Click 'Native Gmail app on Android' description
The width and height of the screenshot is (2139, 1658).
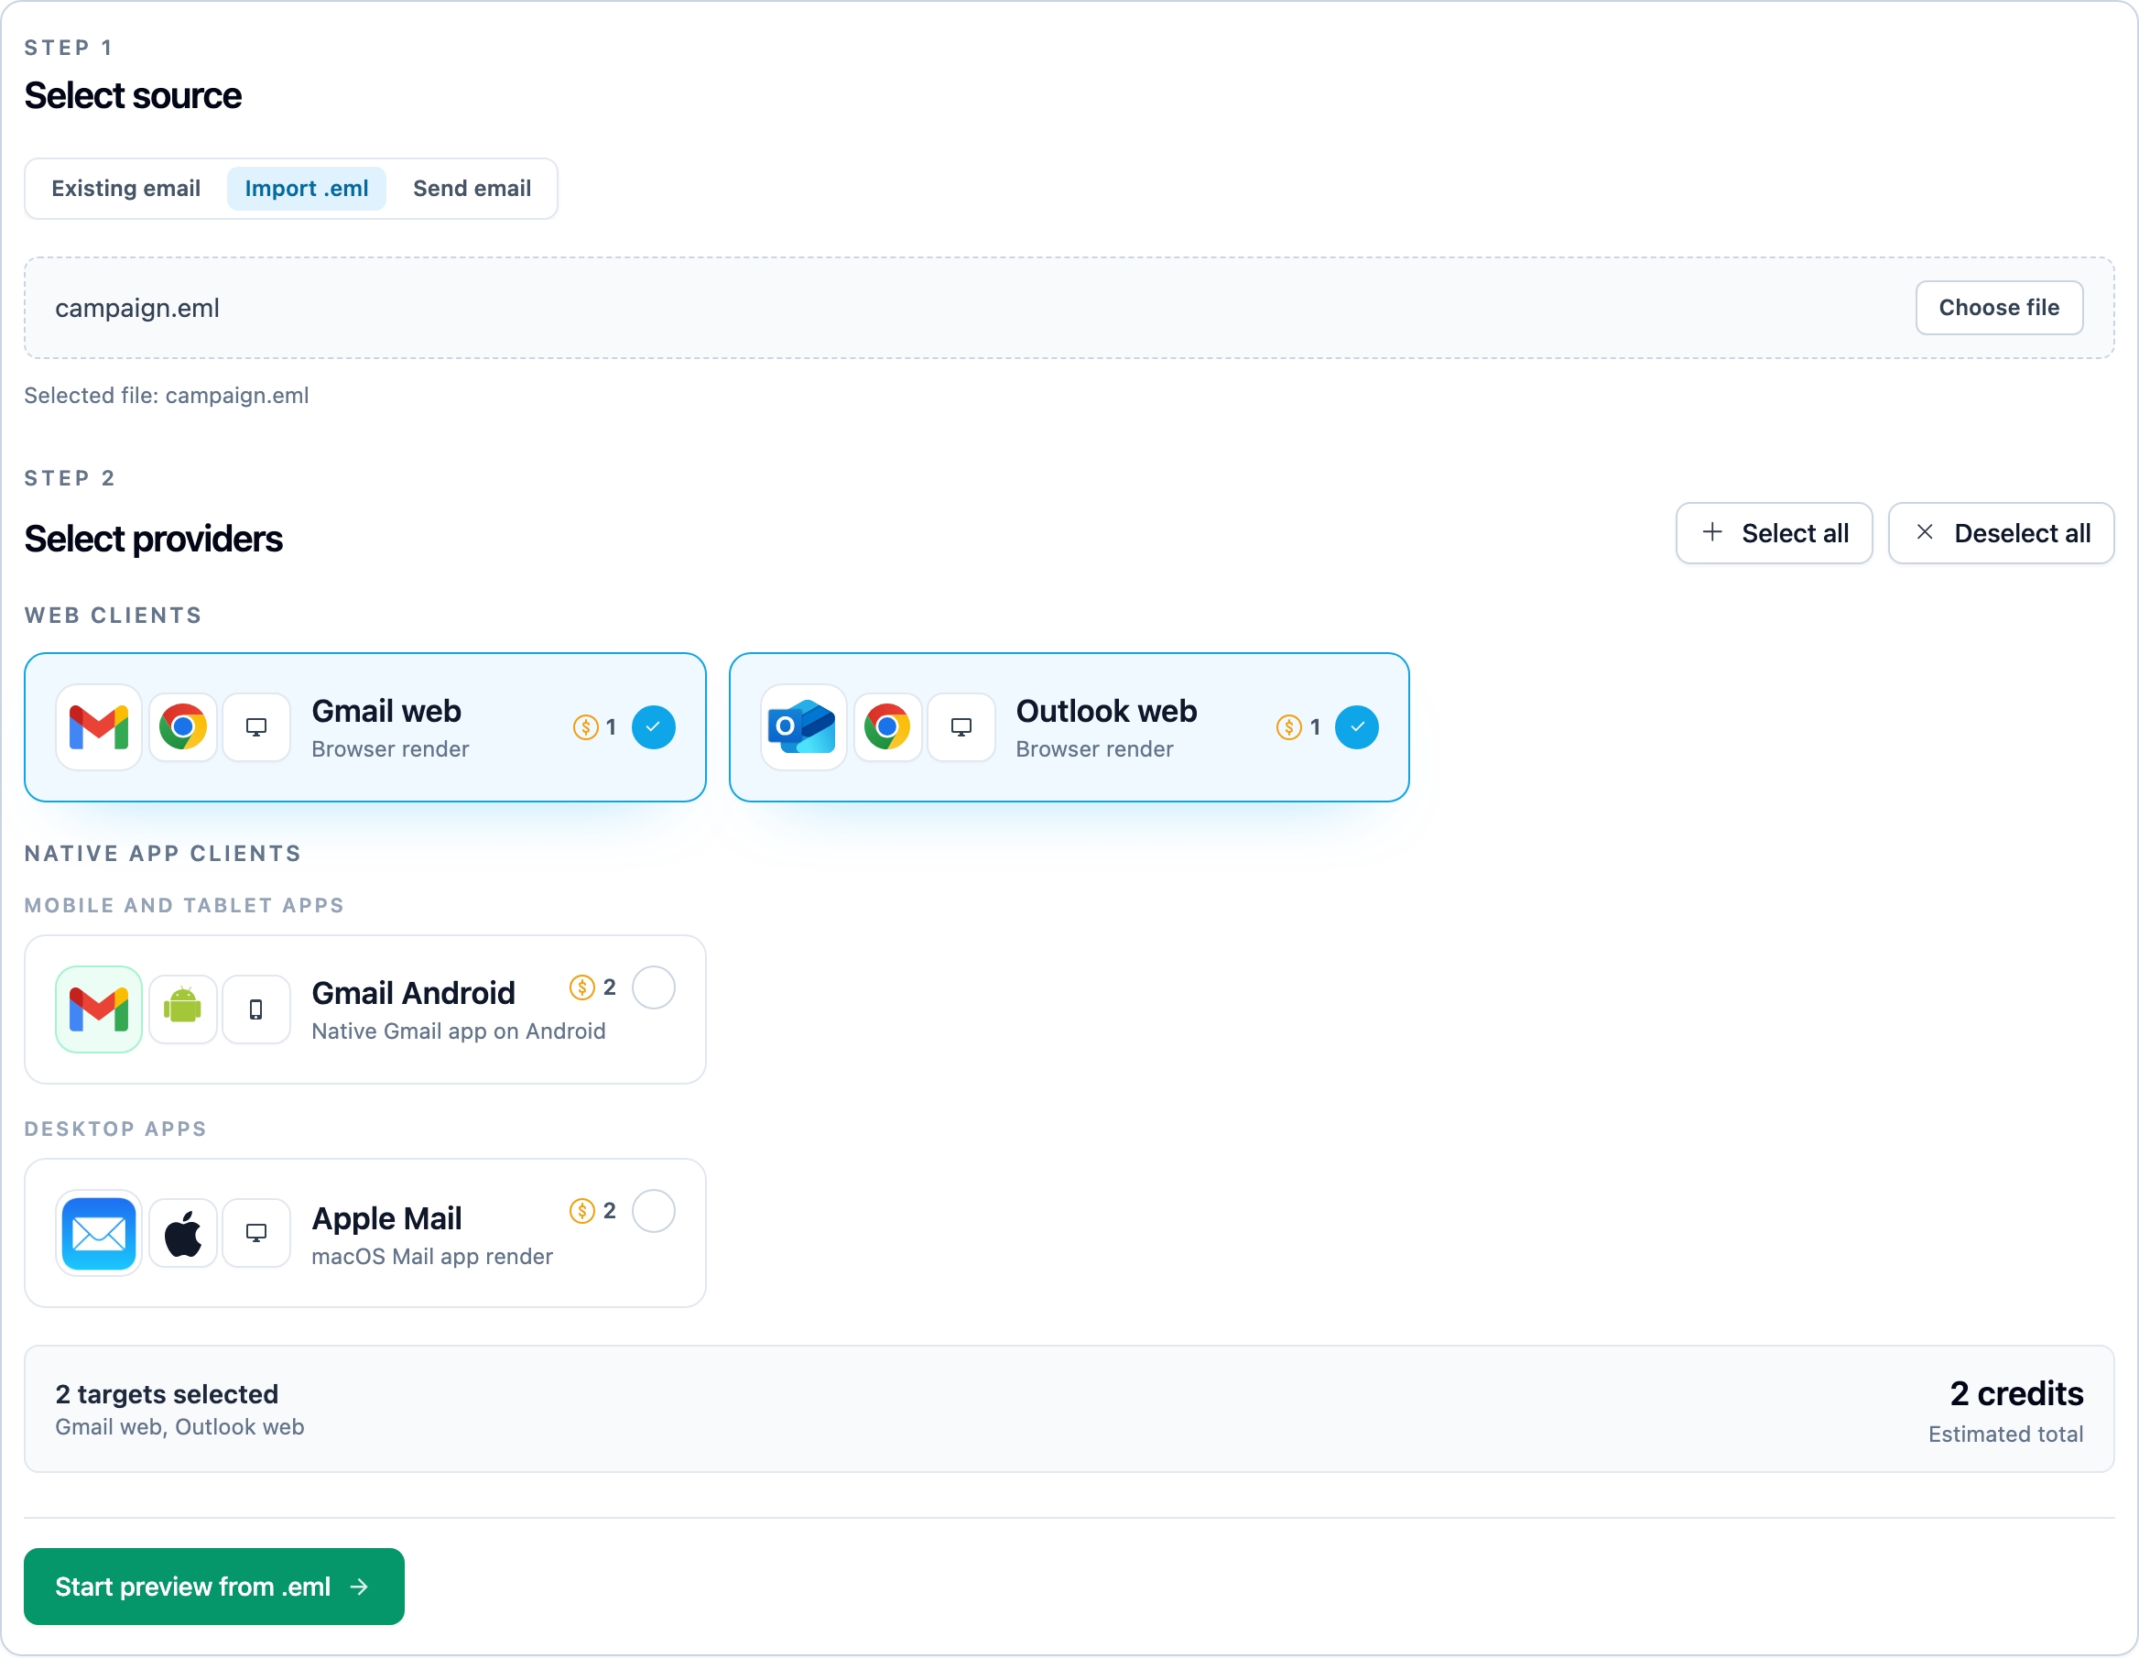coord(459,1031)
